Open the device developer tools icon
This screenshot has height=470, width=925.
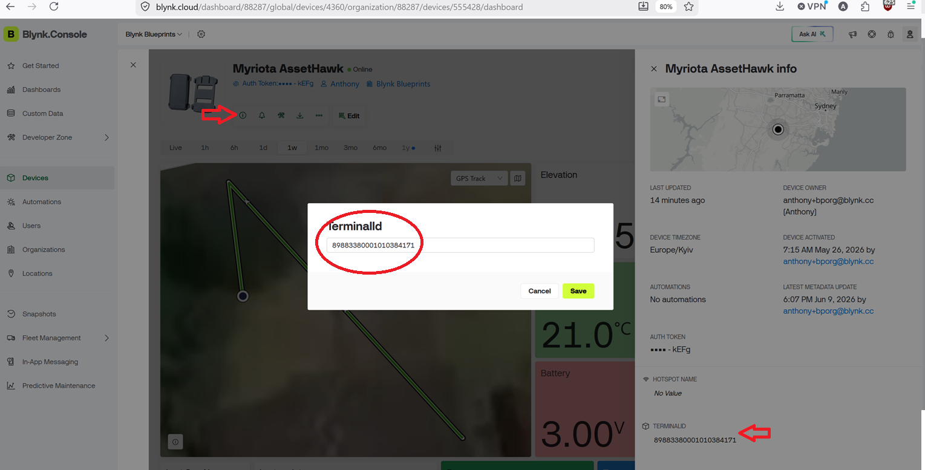click(281, 116)
